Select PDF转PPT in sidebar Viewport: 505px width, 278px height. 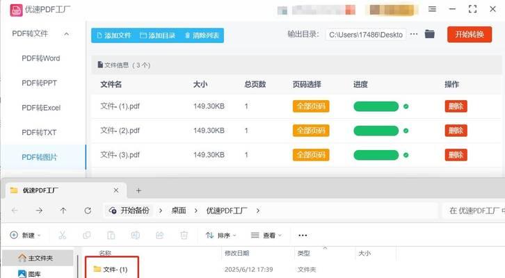coord(39,83)
